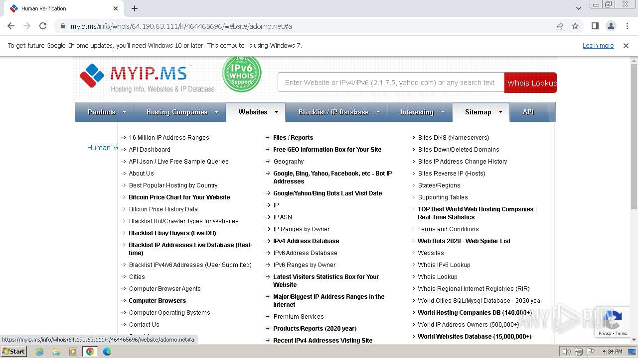
Task: Reload the current page
Action: click(x=43, y=26)
